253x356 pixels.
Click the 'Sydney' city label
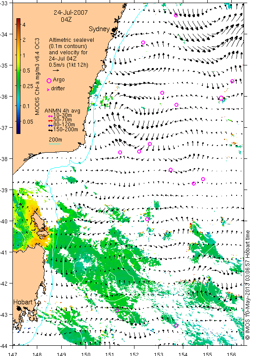click(x=99, y=29)
